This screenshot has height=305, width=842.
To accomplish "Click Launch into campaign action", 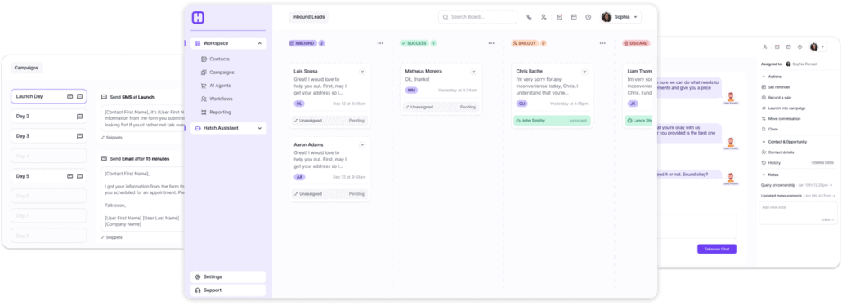I will [783, 108].
